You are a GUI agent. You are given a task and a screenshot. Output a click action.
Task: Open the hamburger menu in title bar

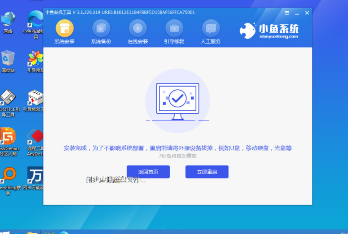click(287, 13)
